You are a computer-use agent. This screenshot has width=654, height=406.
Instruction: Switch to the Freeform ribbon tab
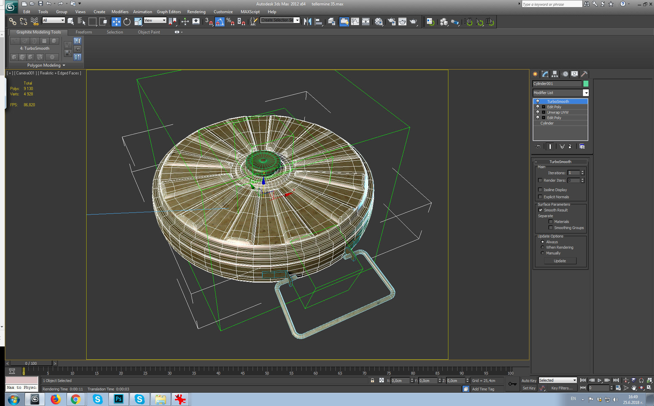click(84, 32)
